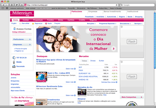Screen dimensions: 156x108
Task: Click gear icon in upper Flash panel
Action: pos(122,27)
